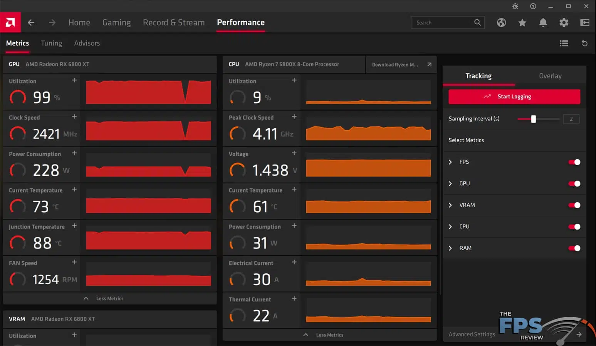Open the bug report tool icon

click(x=515, y=6)
